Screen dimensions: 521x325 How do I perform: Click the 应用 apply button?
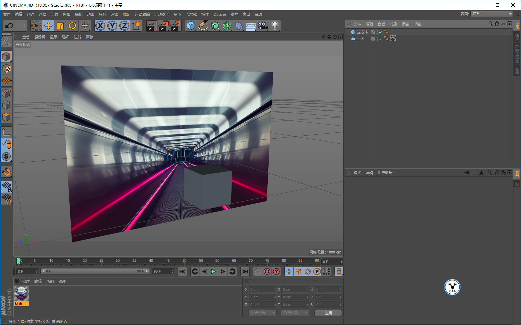coord(328,313)
